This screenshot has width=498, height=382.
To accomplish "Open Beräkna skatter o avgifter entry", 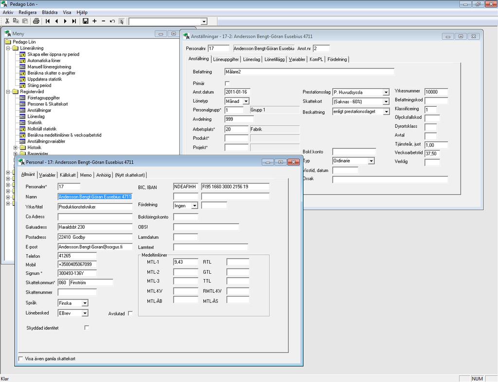I will [52, 73].
